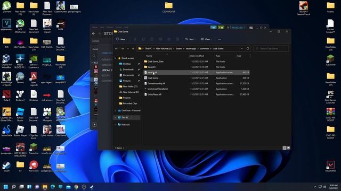Image resolution: width=341 pixels, height=191 pixels.
Task: Click Steam breadcrumb in the address bar
Action: point(179,48)
